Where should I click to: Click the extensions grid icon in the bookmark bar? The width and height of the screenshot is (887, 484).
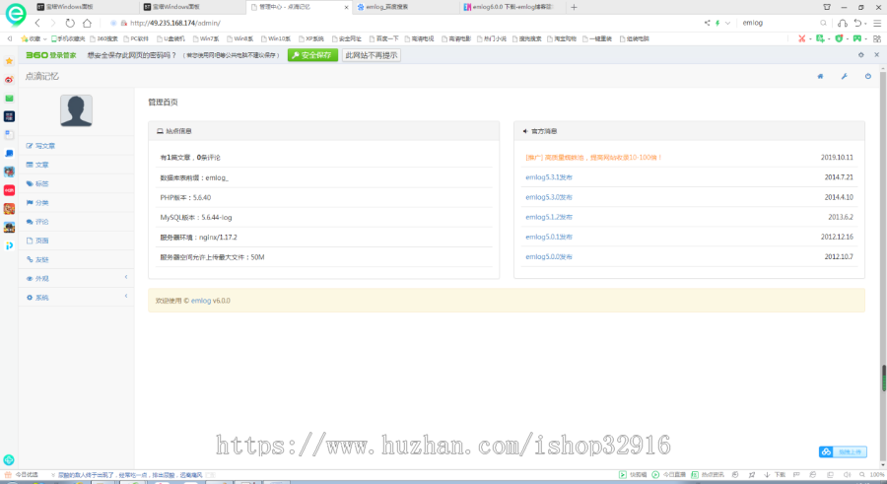[x=877, y=38]
